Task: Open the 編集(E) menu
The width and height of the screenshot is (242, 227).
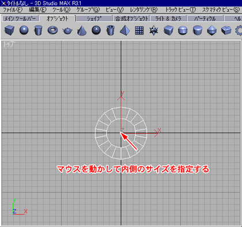Action: tap(37, 9)
